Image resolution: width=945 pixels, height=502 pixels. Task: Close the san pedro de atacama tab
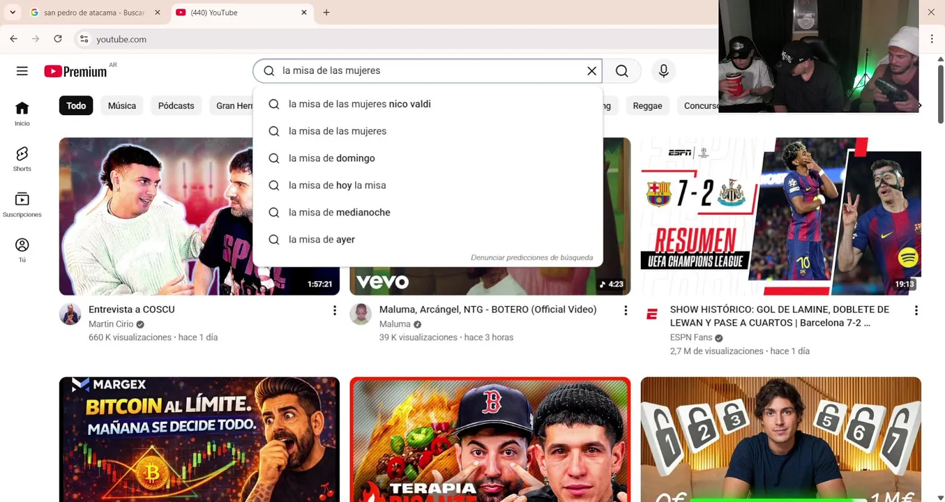point(157,13)
